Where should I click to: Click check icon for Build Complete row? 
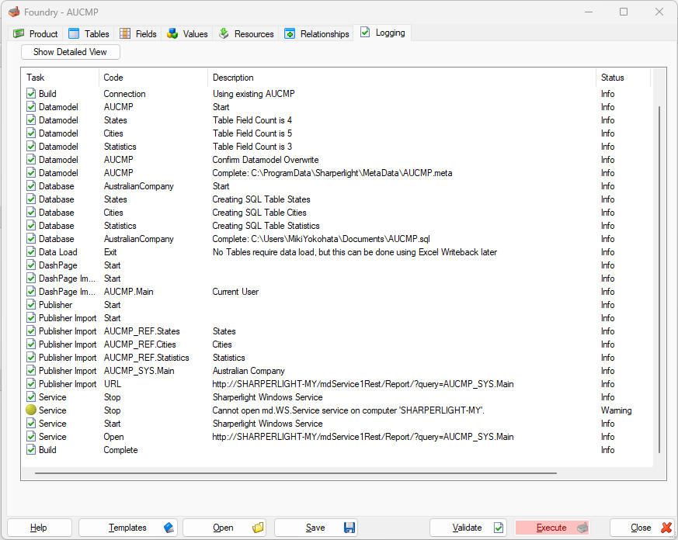(x=31, y=450)
